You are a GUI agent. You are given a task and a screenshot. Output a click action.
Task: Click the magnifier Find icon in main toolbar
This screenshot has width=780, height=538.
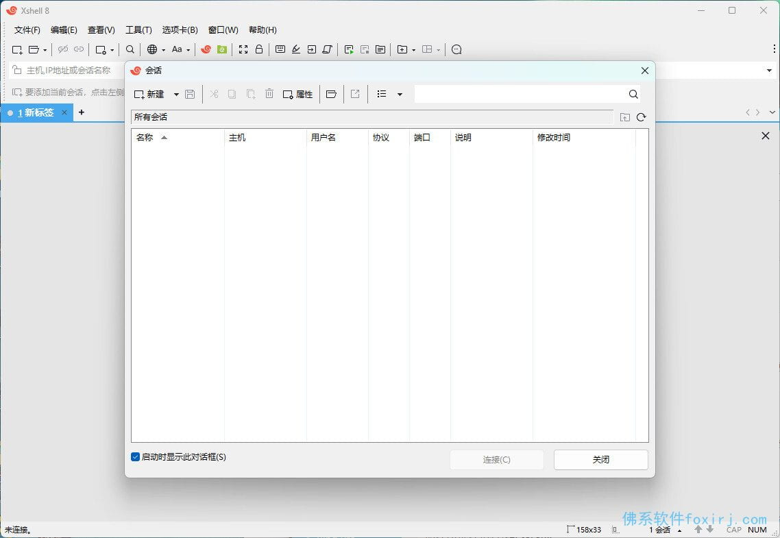(130, 49)
